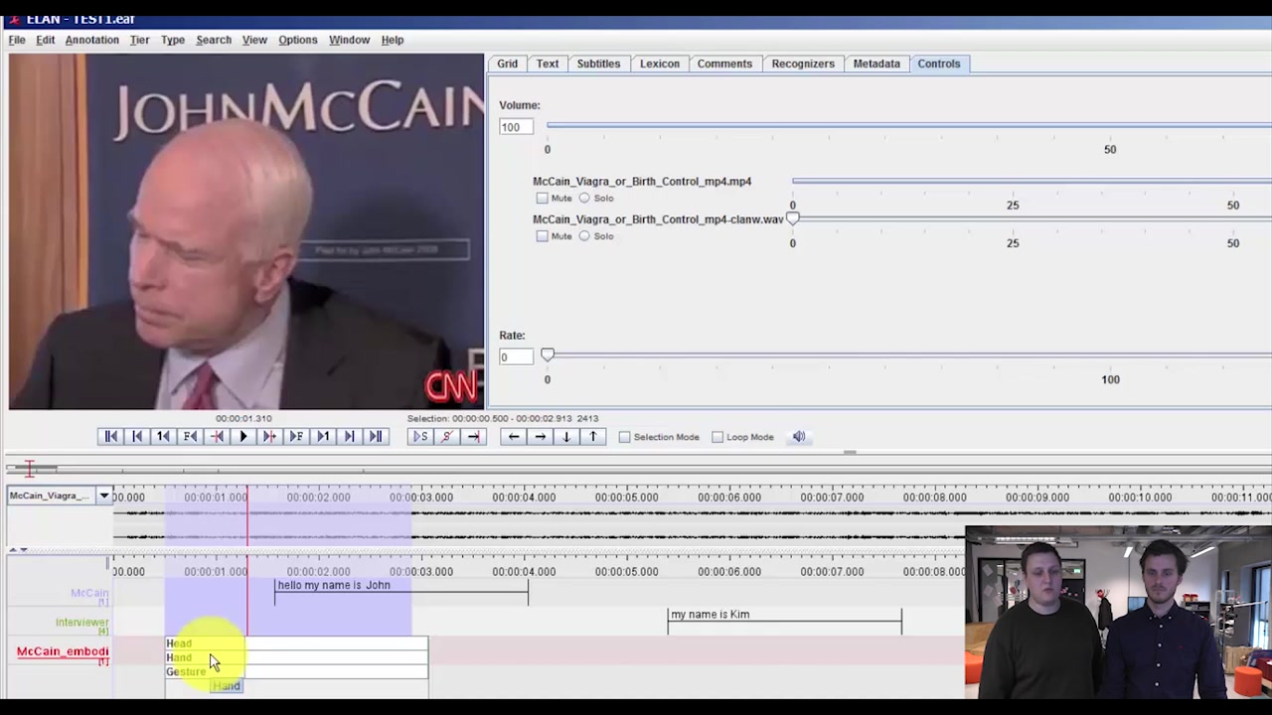Select the McCain tier label
The width and height of the screenshot is (1272, 715).
click(x=89, y=593)
